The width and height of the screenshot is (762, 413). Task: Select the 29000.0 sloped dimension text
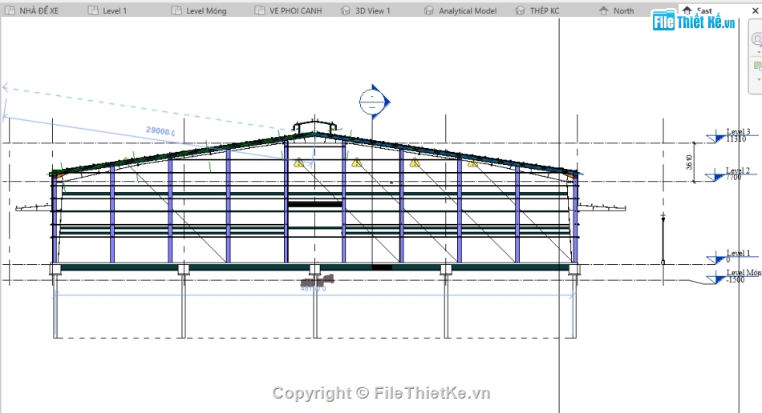pyautogui.click(x=160, y=131)
